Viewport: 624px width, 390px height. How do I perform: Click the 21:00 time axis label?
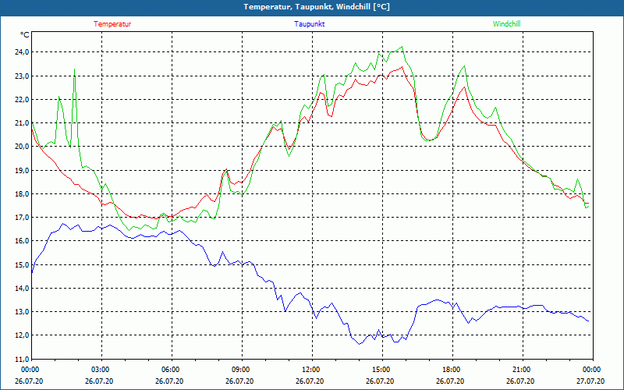pyautogui.click(x=523, y=370)
